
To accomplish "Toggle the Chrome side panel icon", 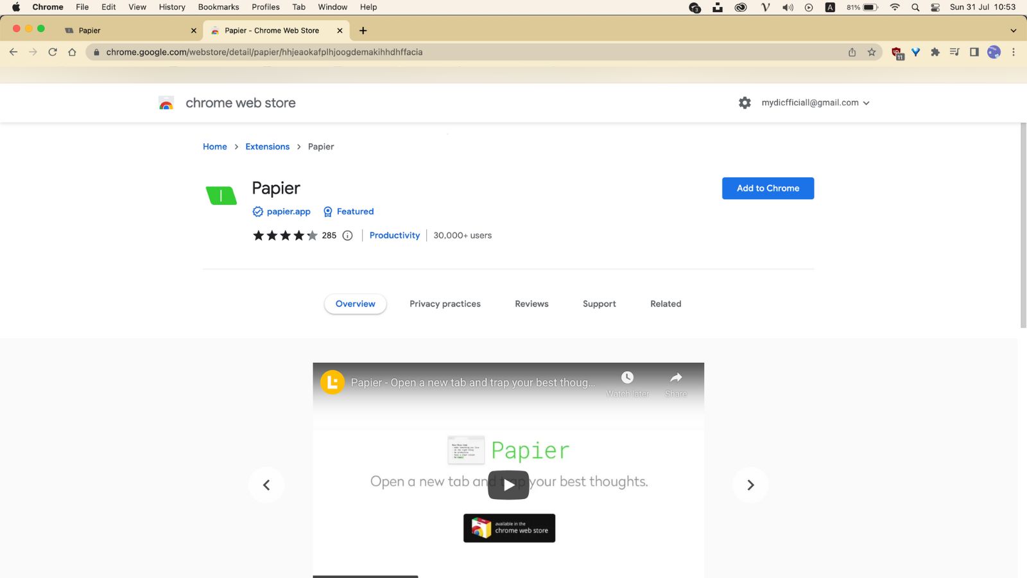I will point(974,52).
